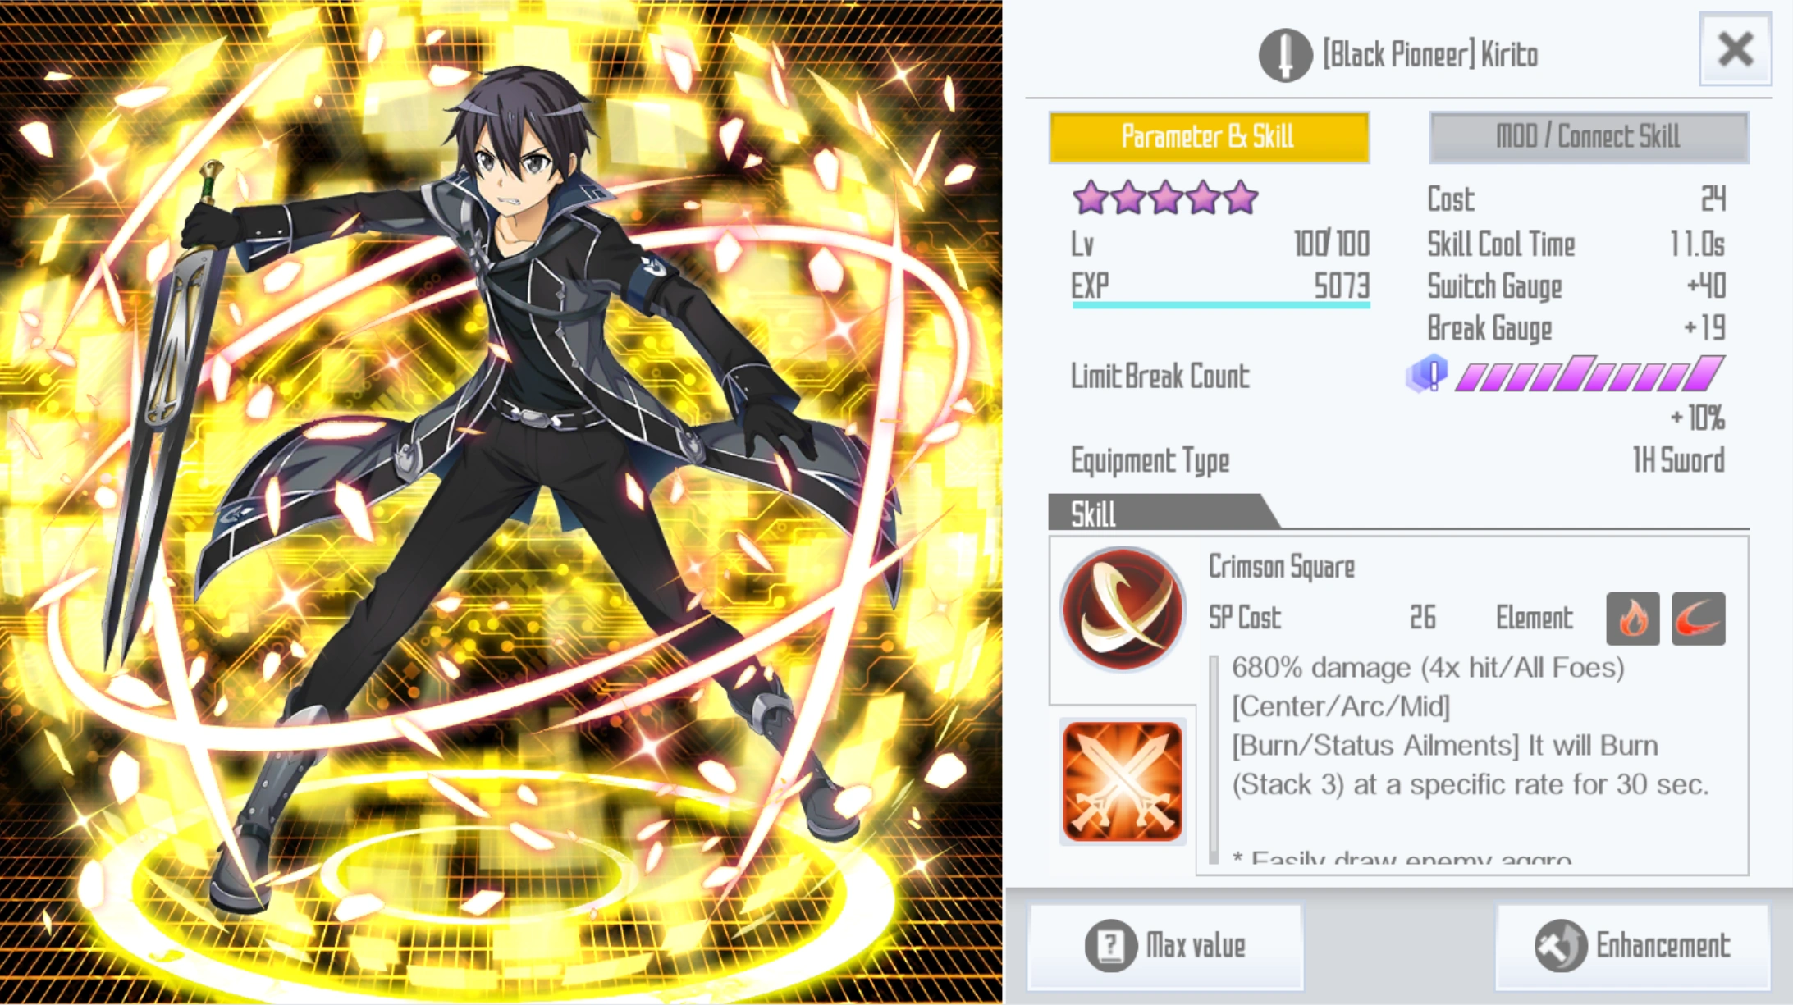Tap the crossed swords skill icon

coord(1123,781)
